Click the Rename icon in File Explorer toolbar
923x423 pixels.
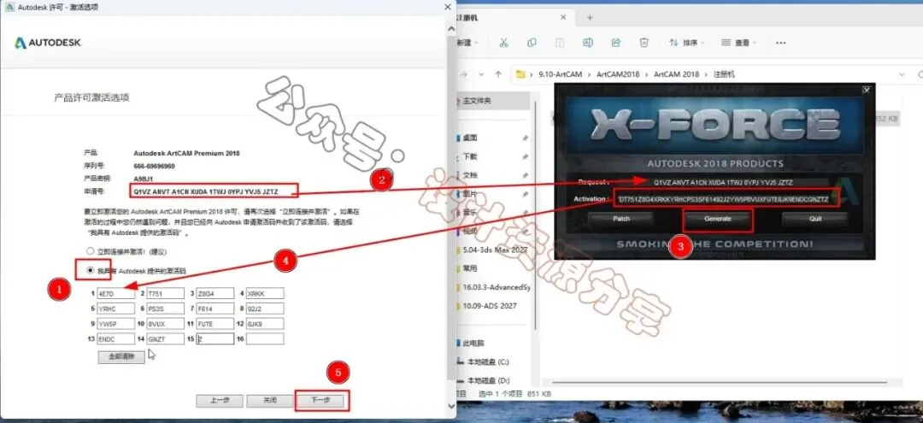click(x=587, y=43)
